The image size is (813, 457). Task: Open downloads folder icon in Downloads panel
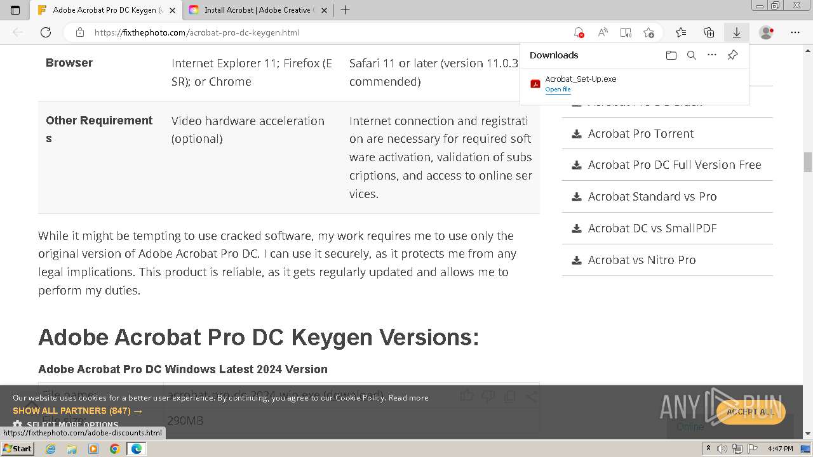[671, 55]
